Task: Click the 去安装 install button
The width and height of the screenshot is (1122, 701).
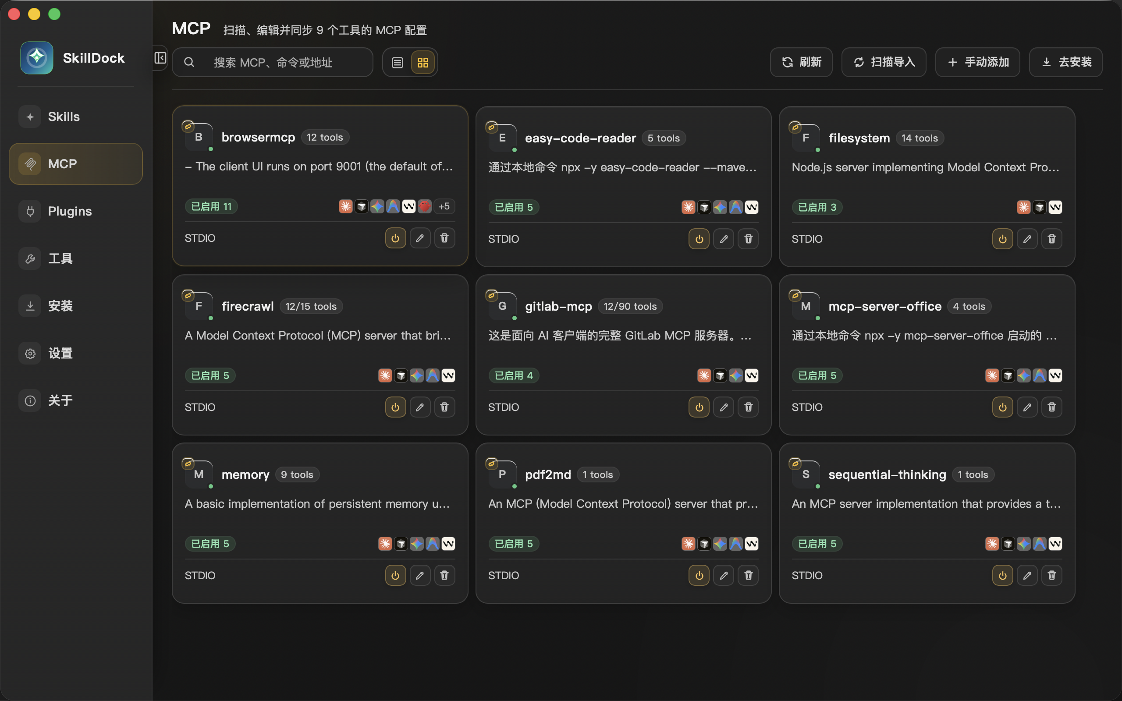Action: point(1065,62)
